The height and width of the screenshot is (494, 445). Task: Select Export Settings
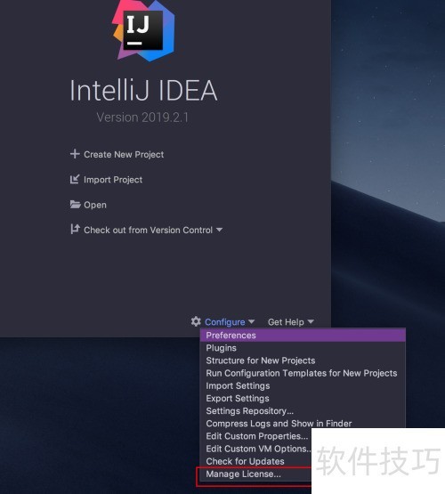pyautogui.click(x=303, y=398)
